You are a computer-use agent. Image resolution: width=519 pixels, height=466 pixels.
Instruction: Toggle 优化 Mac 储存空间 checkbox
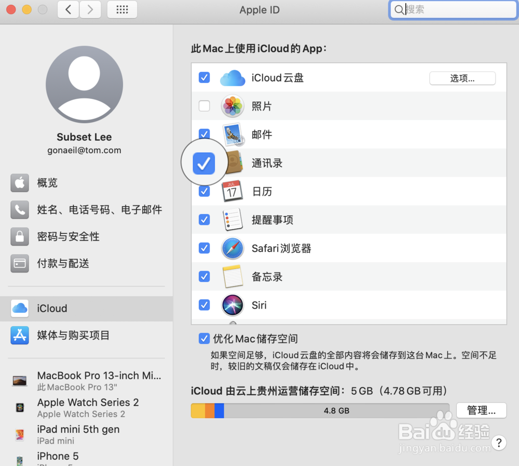tap(204, 338)
